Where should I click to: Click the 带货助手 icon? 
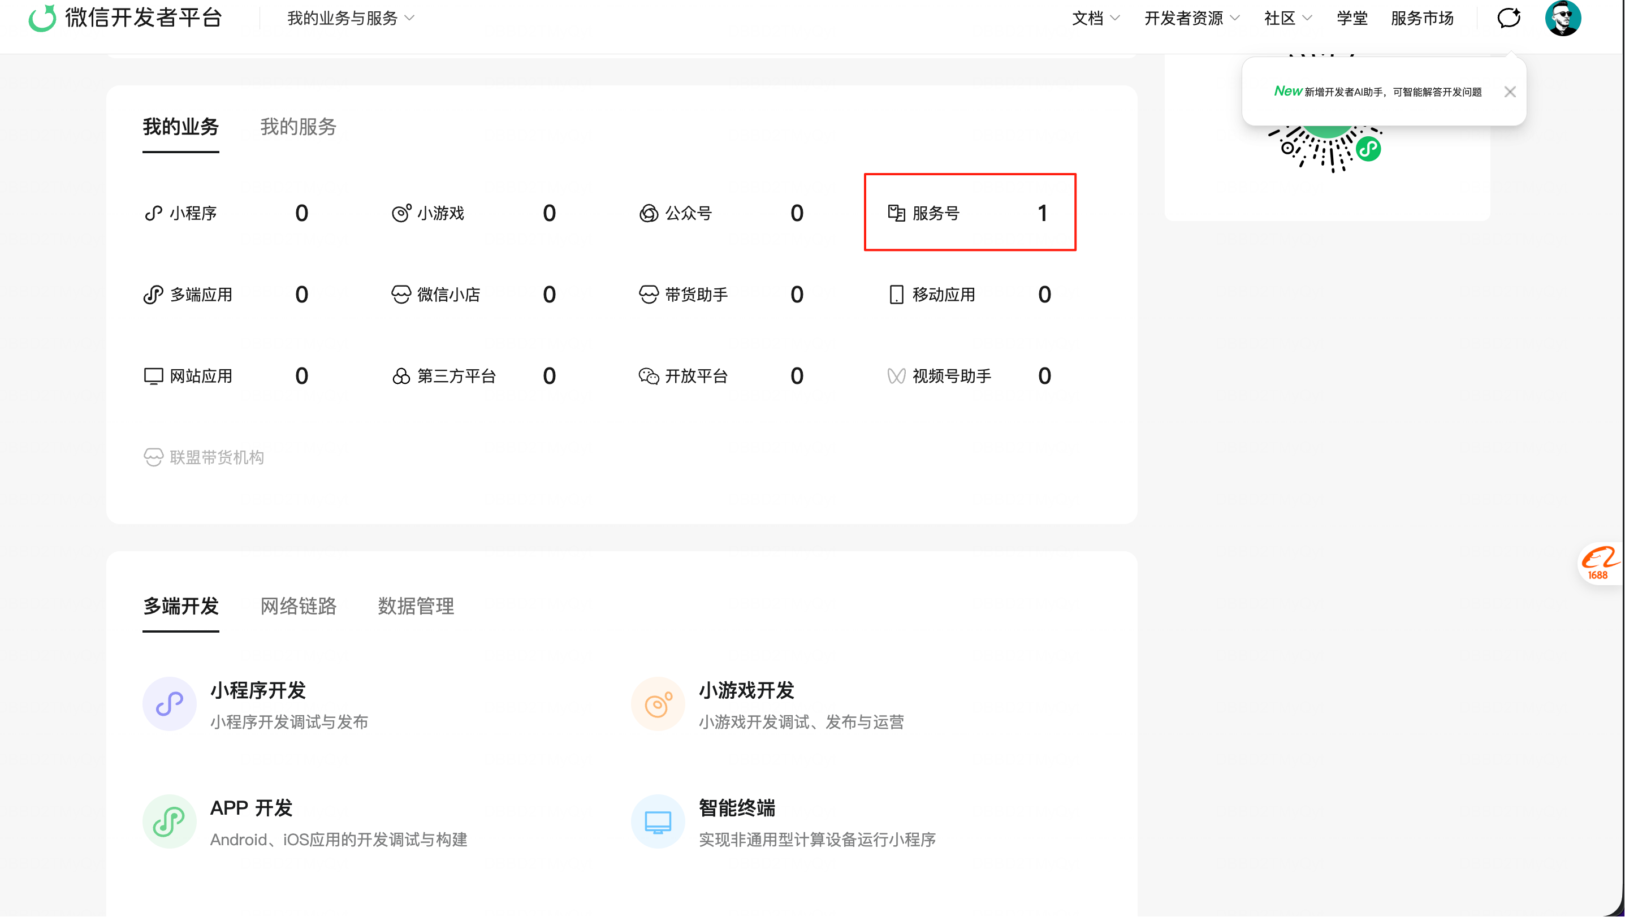pos(649,295)
